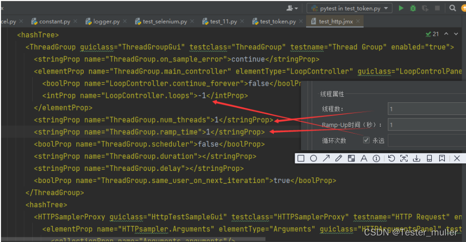Go to next highlighted problem arrow
The image size is (466, 242).
point(456,34)
